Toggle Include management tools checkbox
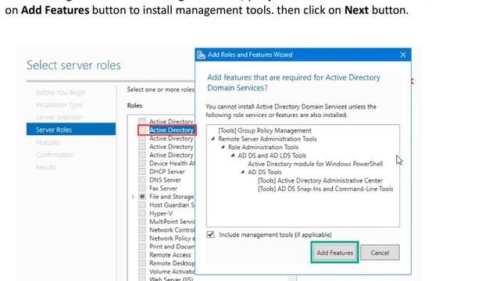The image size is (500, 281). point(210,235)
